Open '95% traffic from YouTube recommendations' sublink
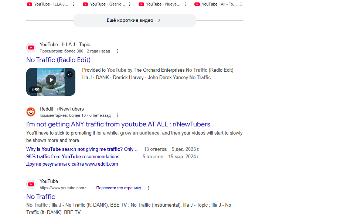Viewport: 354px width, 217px height. (75, 157)
